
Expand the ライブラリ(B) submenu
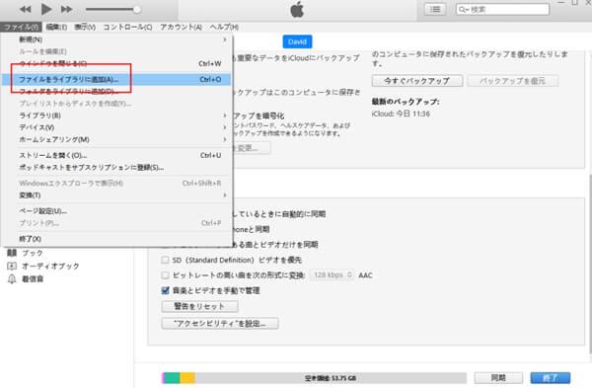click(x=117, y=116)
